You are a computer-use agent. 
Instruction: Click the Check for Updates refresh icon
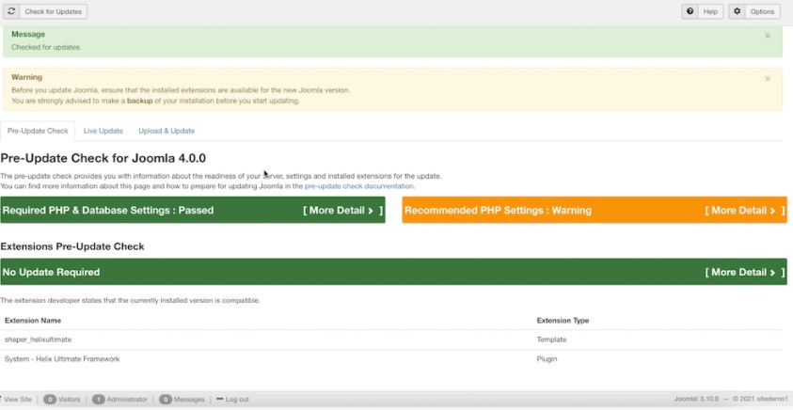pos(11,11)
